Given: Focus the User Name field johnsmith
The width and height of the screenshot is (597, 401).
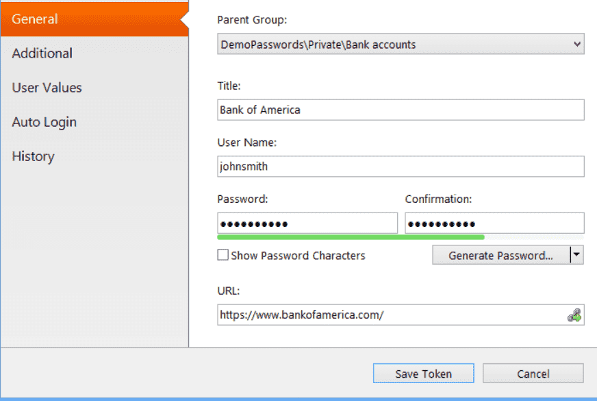Looking at the screenshot, I should [401, 166].
